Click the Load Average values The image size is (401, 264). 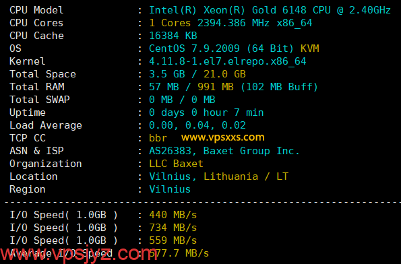click(197, 125)
